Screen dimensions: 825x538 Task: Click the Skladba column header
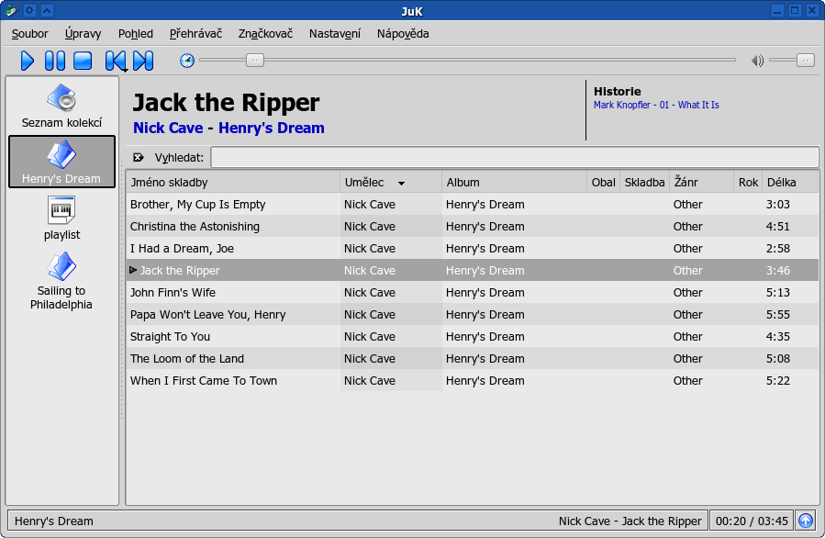[644, 182]
